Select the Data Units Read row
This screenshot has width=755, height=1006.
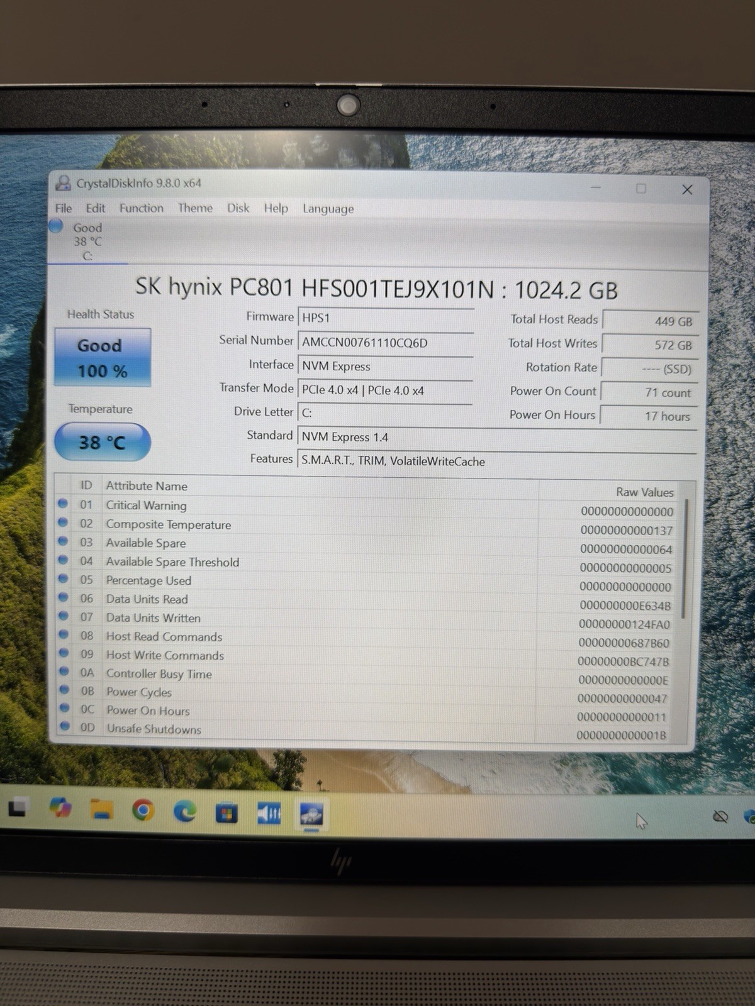(368, 601)
